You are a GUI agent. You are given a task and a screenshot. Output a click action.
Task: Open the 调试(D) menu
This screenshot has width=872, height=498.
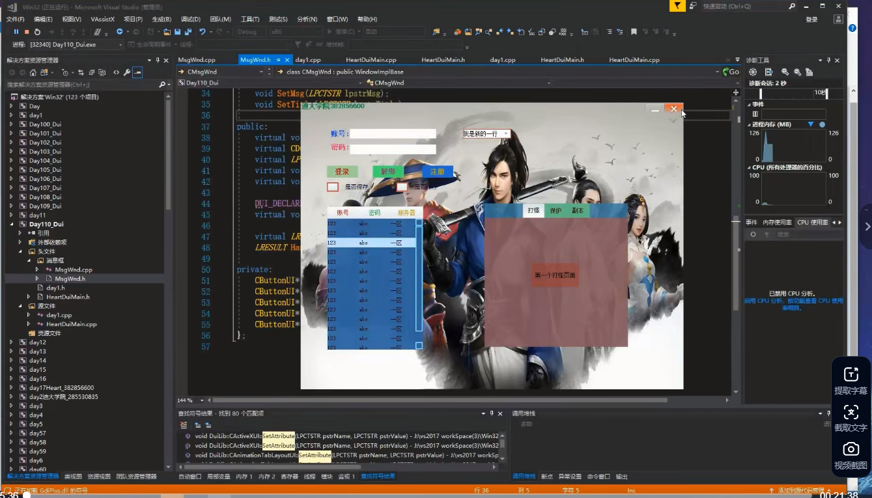click(191, 20)
